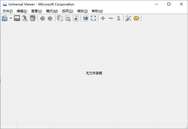Viewport: 188px width, 129px height.
Task: Zoom out with the minus icon
Action: [111, 19]
